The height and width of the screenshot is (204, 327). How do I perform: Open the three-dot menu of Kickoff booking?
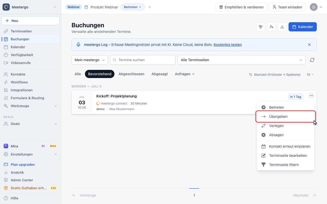(311, 96)
